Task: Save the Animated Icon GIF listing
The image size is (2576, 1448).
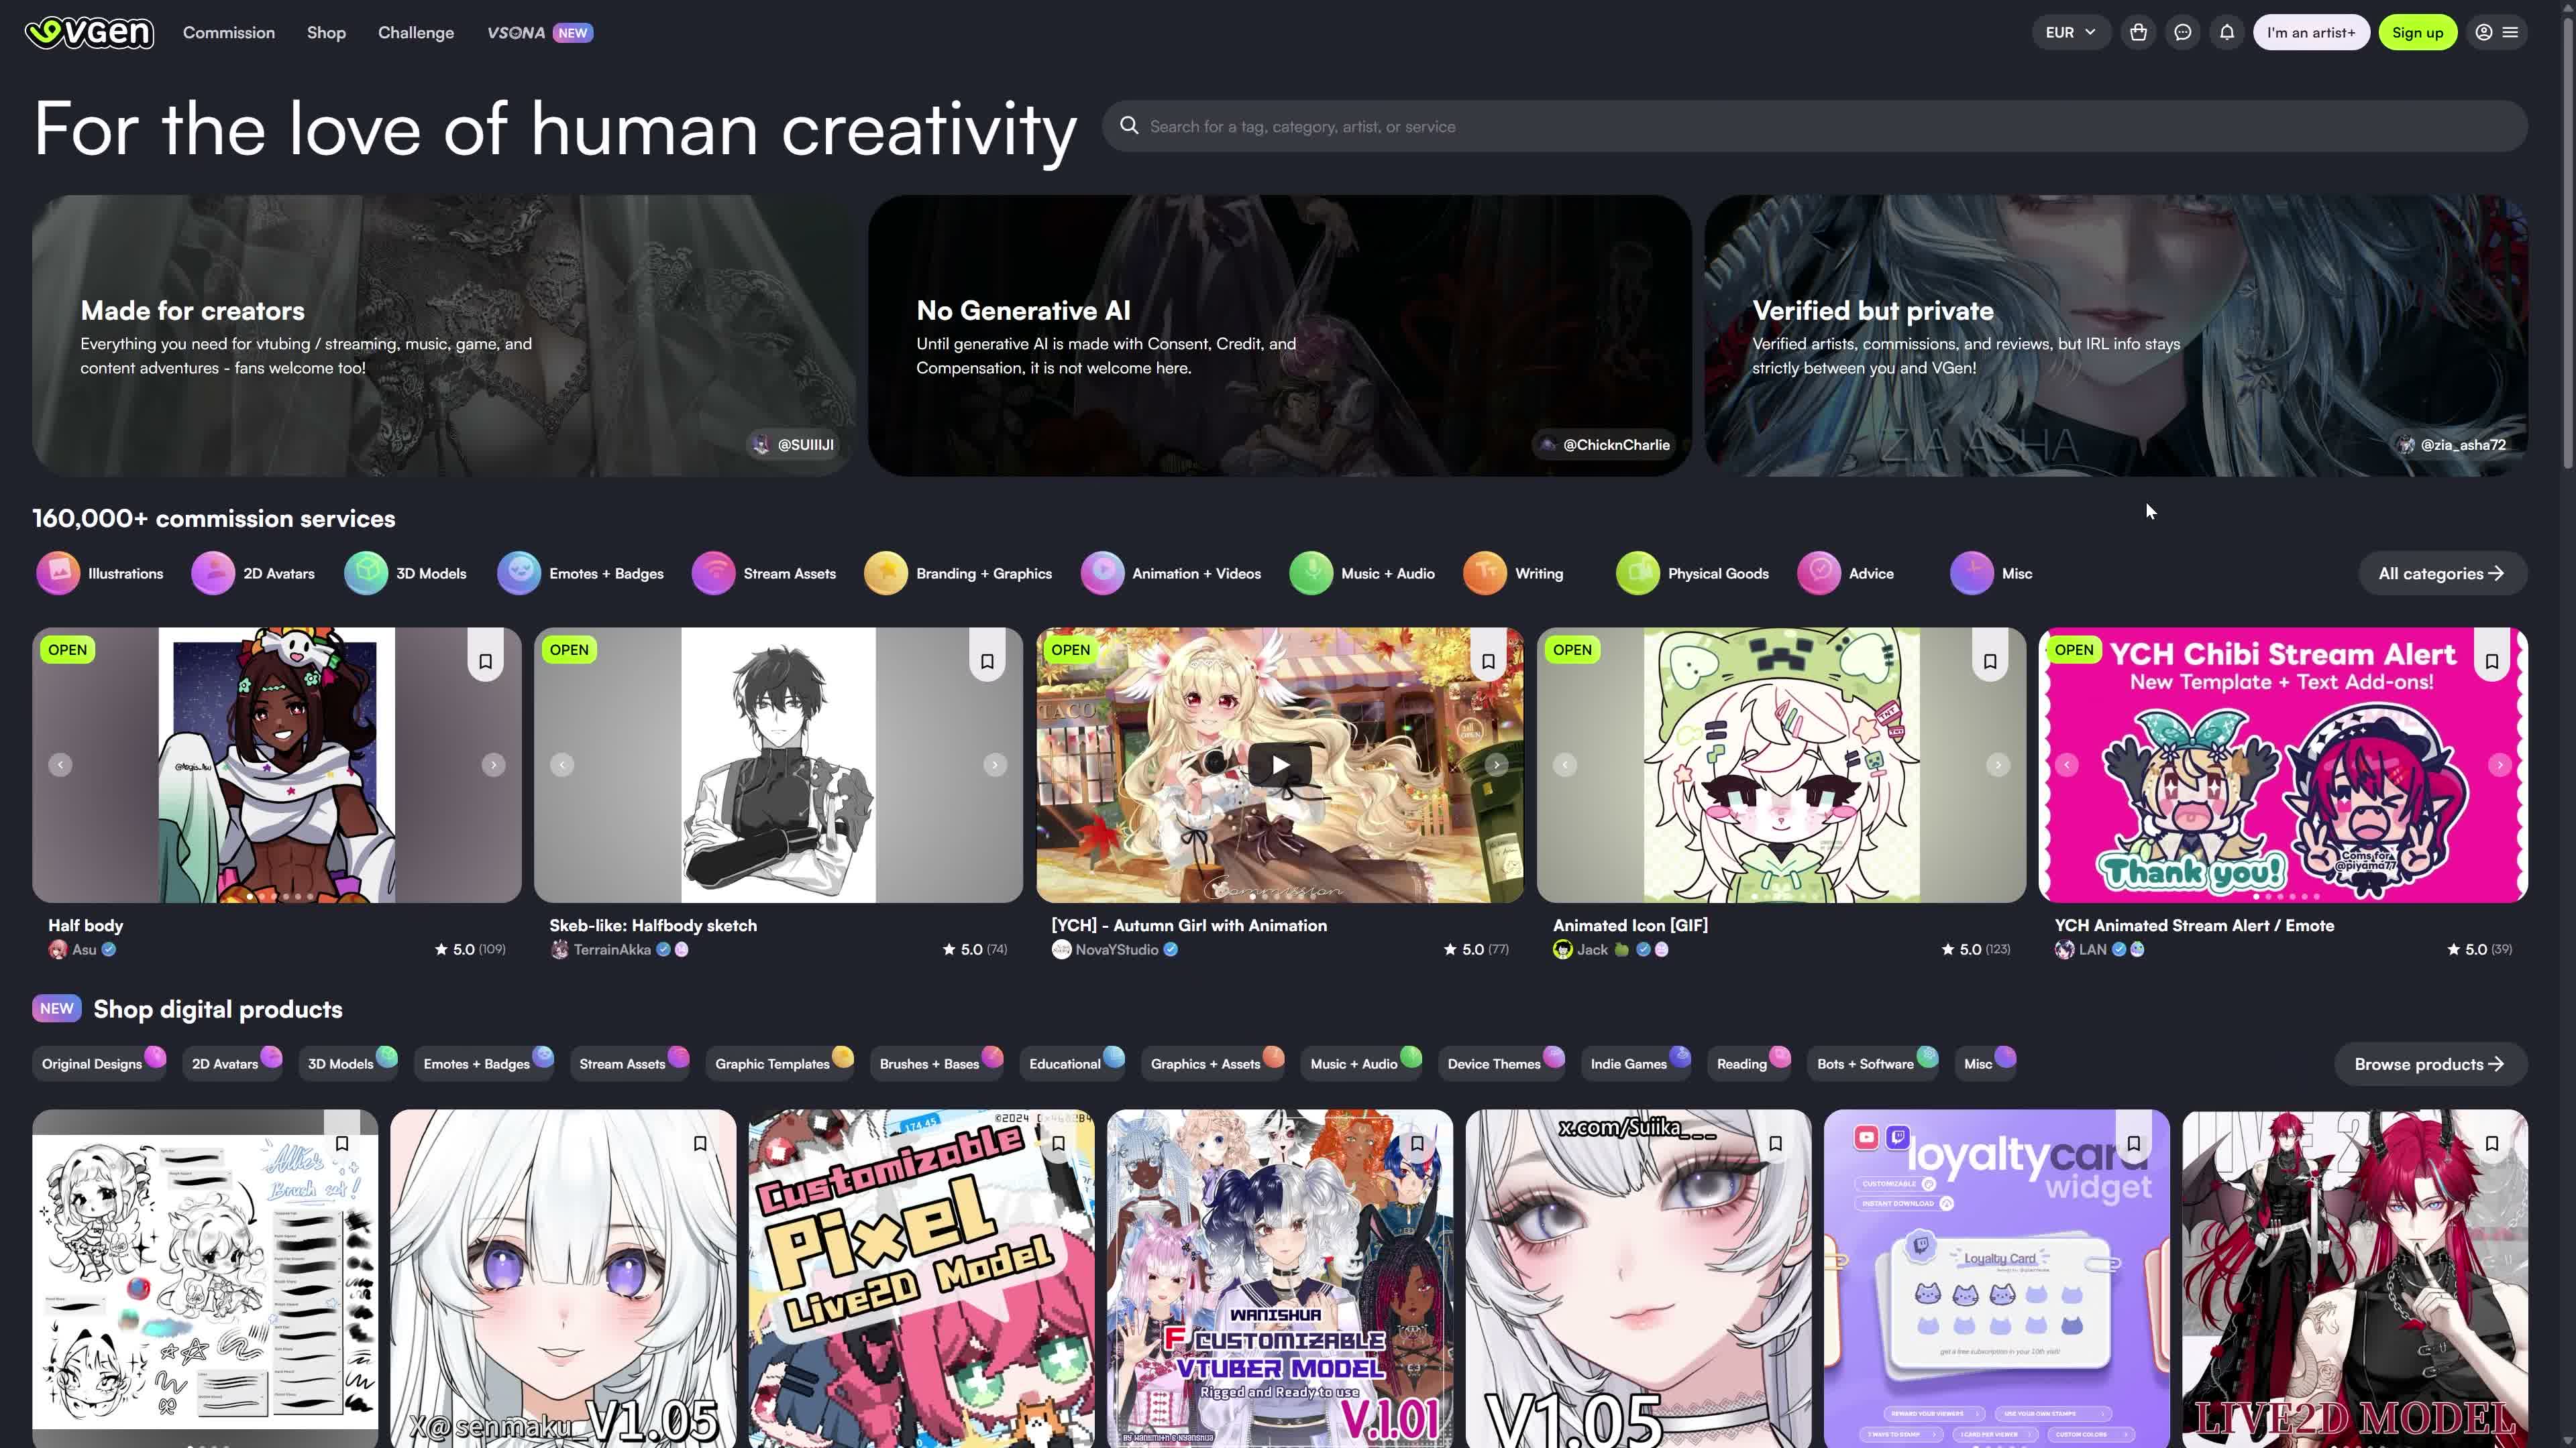Action: 1990,660
